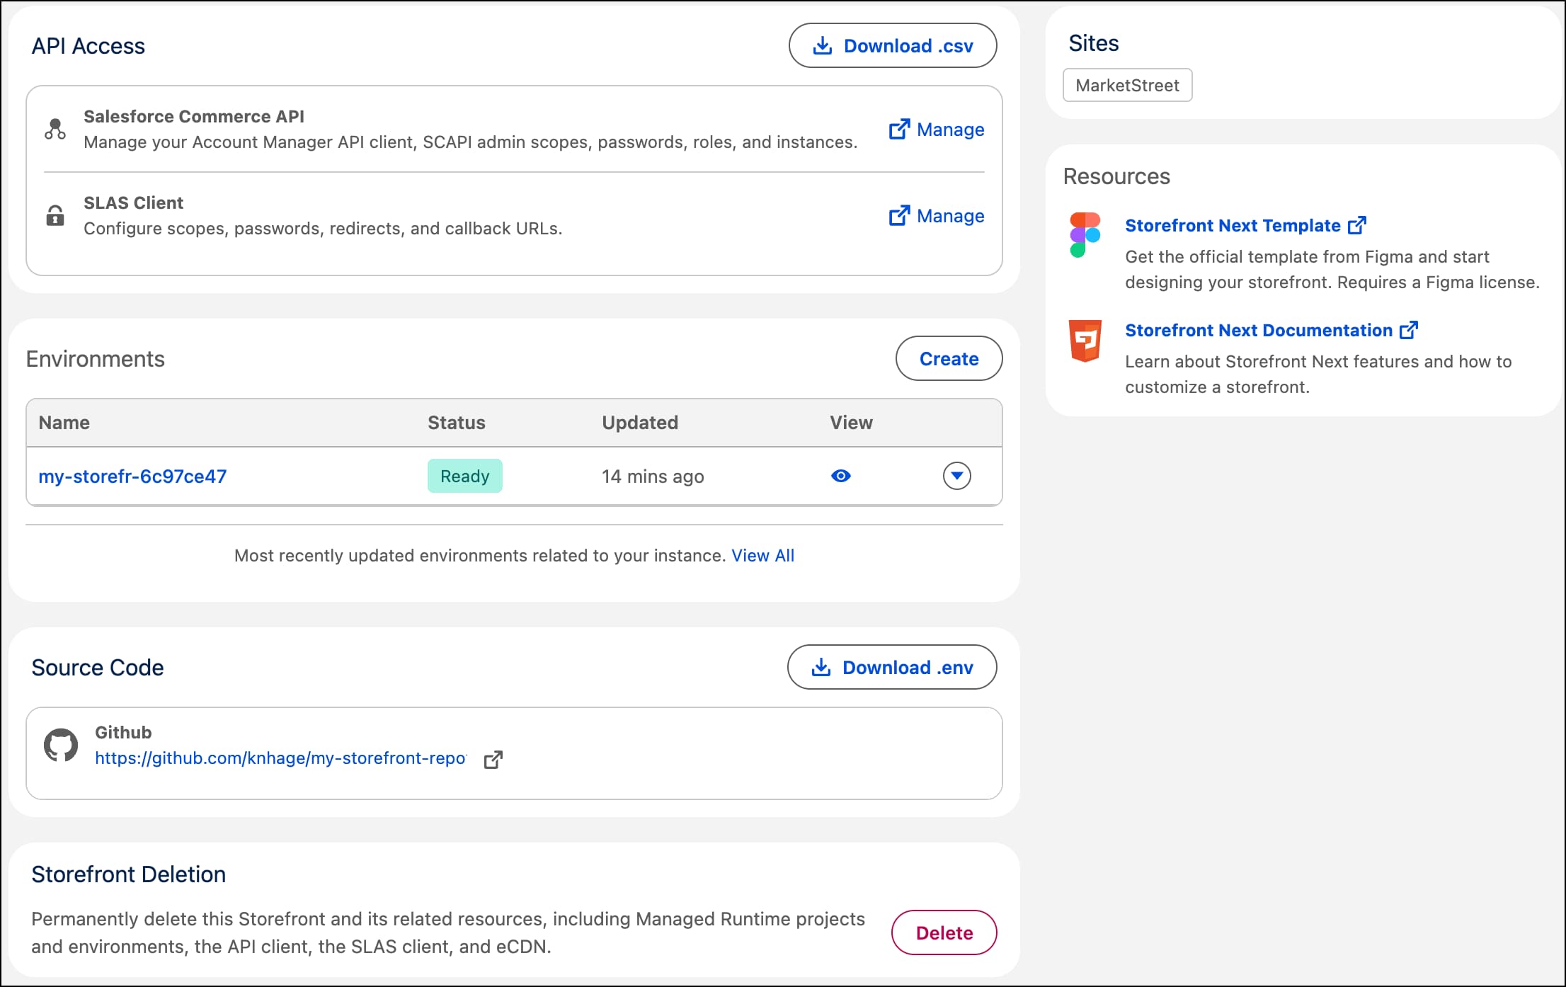Click the 'Salesforce Commerce API' title text
Screen dimensions: 1566x987
pyautogui.click(x=194, y=117)
